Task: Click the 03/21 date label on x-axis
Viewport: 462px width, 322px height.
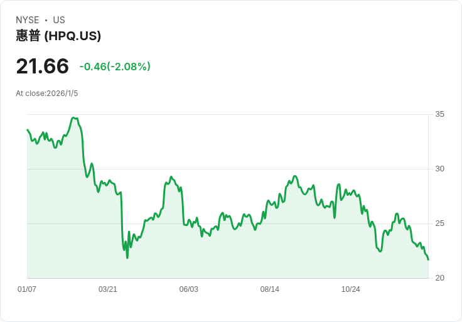Action: point(108,289)
